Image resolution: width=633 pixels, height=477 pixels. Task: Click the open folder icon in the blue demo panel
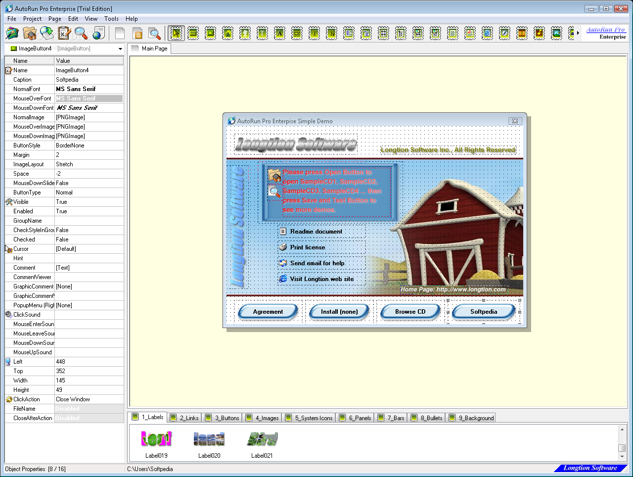click(x=274, y=175)
